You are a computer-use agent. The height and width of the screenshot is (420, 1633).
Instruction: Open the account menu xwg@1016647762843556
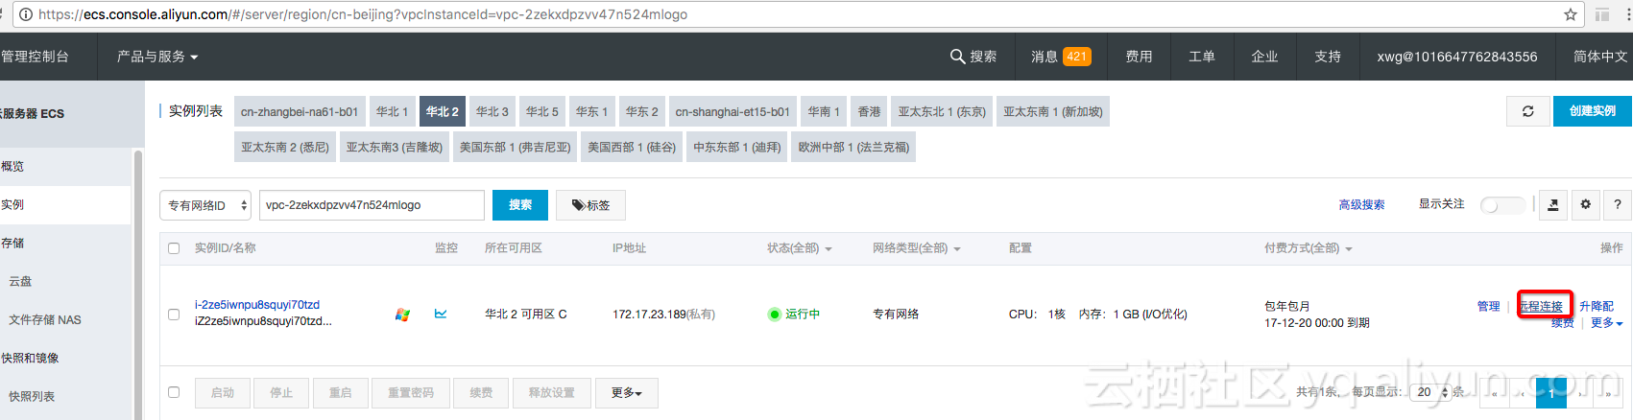(1457, 57)
